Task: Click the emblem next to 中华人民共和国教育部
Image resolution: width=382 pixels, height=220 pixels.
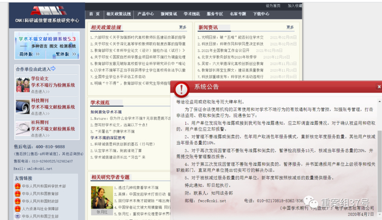Action: pos(17,193)
